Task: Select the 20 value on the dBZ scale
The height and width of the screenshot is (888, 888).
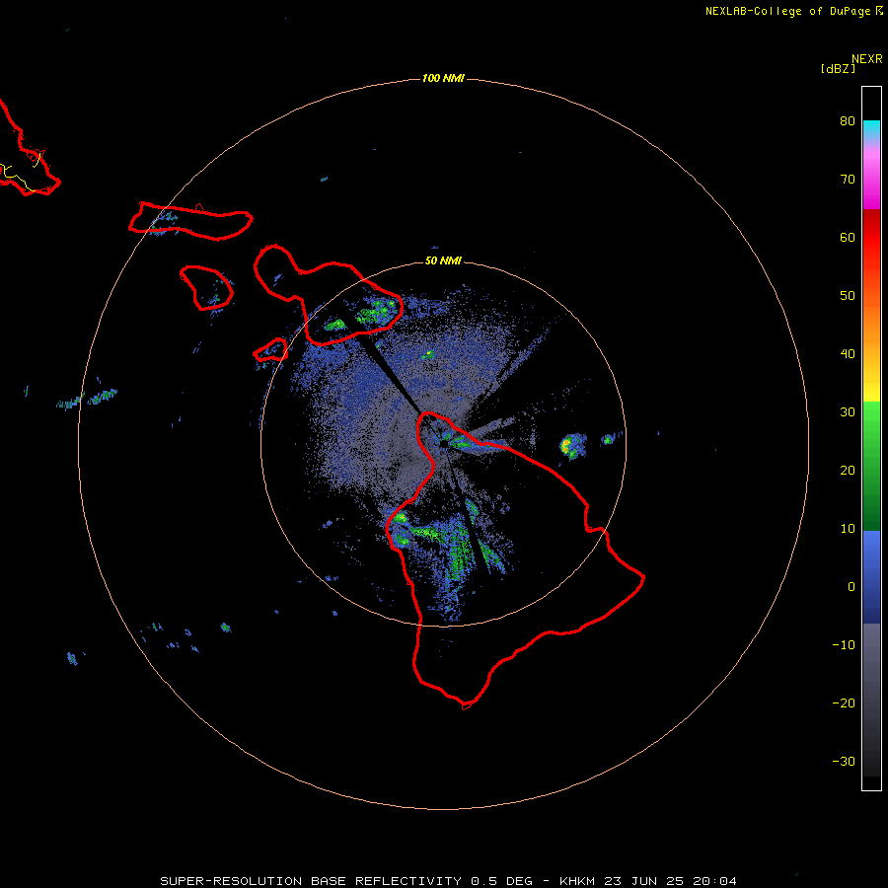Action: 848,470
